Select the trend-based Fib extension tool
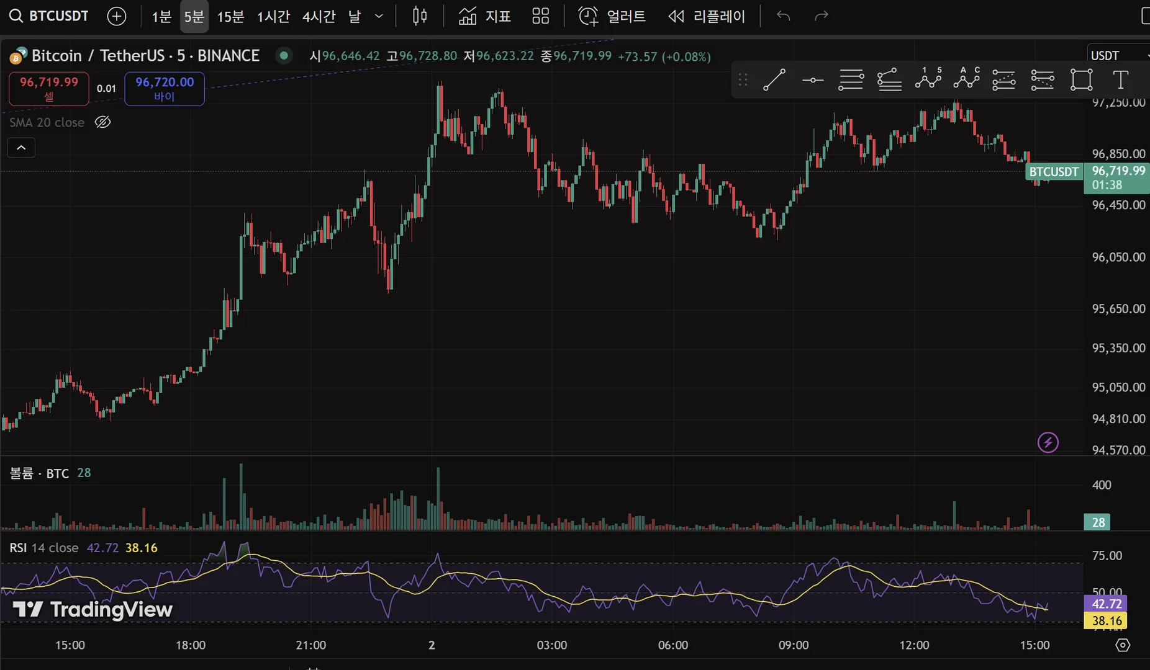Image resolution: width=1150 pixels, height=670 pixels. tap(890, 80)
